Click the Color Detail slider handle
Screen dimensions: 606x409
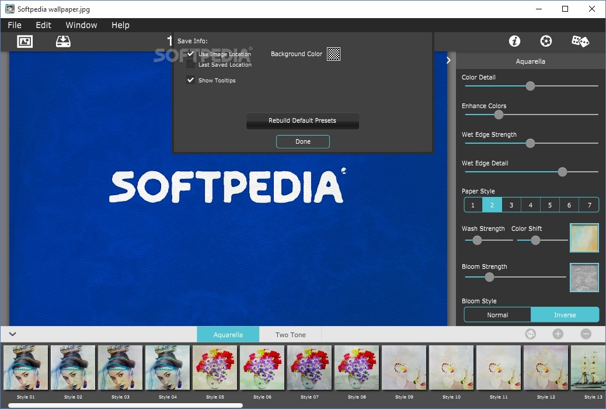pos(530,86)
